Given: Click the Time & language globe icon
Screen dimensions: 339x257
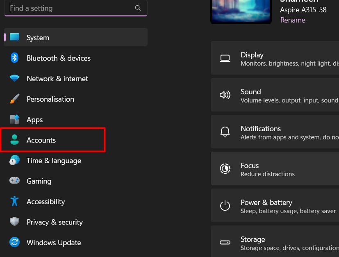Looking at the screenshot, I should point(15,160).
